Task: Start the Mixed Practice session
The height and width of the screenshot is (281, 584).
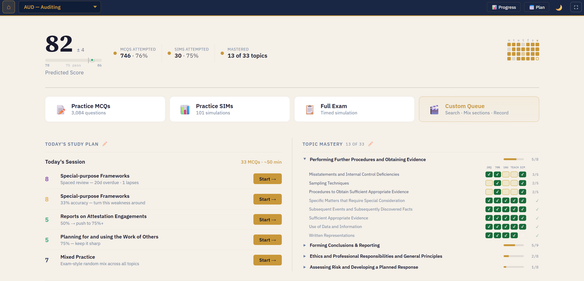Action: point(267,260)
